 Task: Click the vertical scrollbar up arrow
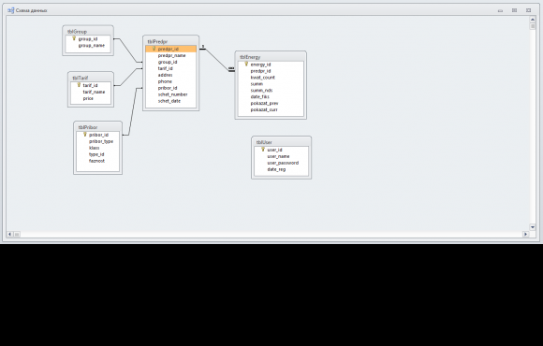click(x=533, y=20)
